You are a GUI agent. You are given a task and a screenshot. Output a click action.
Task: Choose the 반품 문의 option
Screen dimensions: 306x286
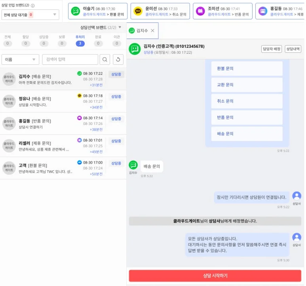247,117
